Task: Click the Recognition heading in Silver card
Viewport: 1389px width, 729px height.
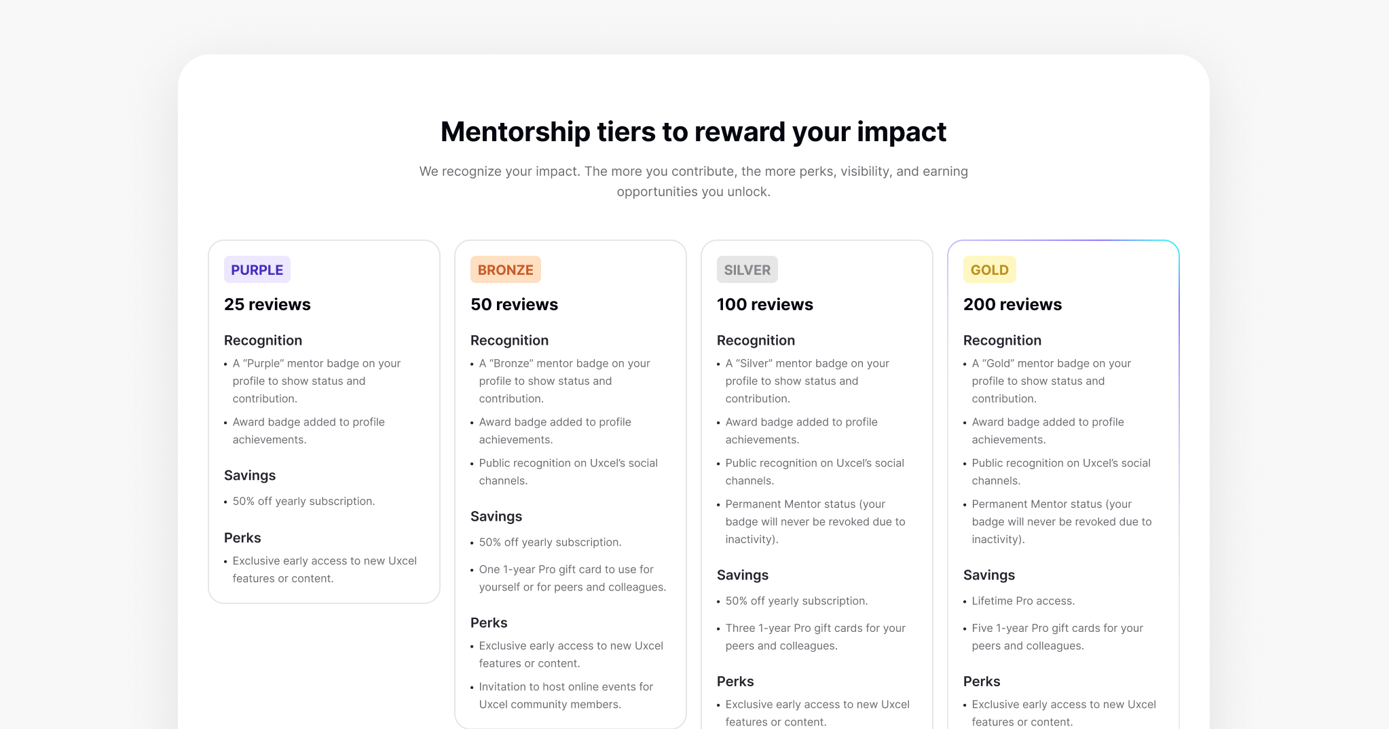Action: [x=756, y=340]
